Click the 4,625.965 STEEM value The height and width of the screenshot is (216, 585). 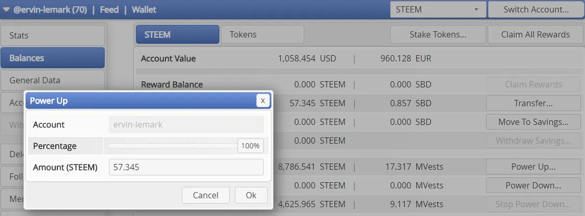pos(312,205)
